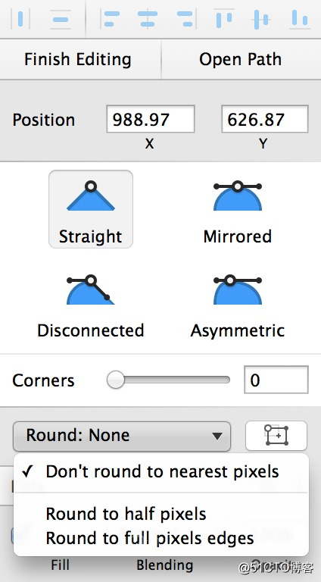Click distribute vertically icon

coord(61,18)
